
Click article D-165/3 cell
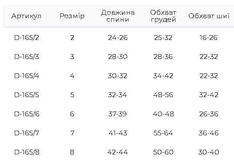click(26, 57)
